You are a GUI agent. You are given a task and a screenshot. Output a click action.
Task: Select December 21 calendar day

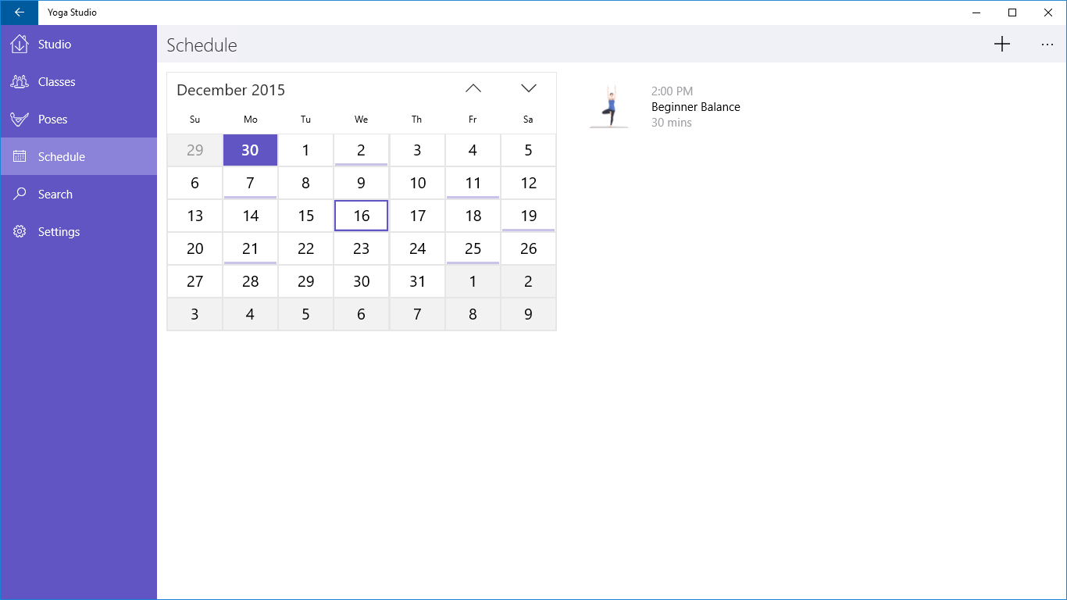tap(250, 248)
